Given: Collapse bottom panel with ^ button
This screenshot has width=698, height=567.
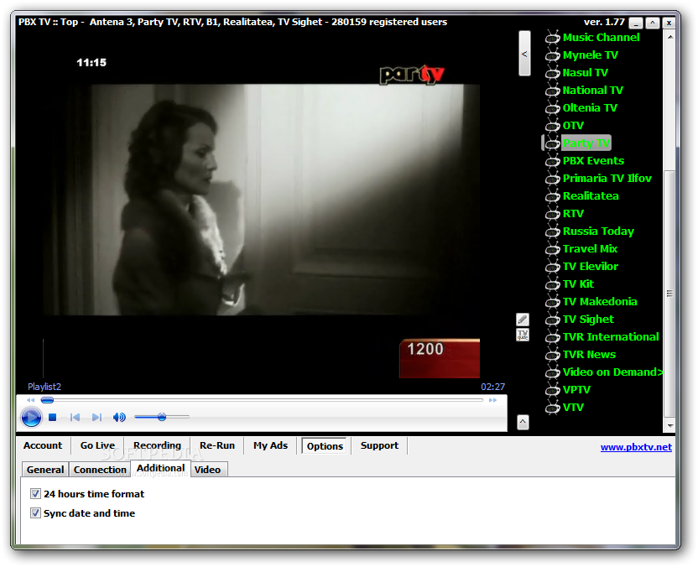Looking at the screenshot, I should [523, 422].
